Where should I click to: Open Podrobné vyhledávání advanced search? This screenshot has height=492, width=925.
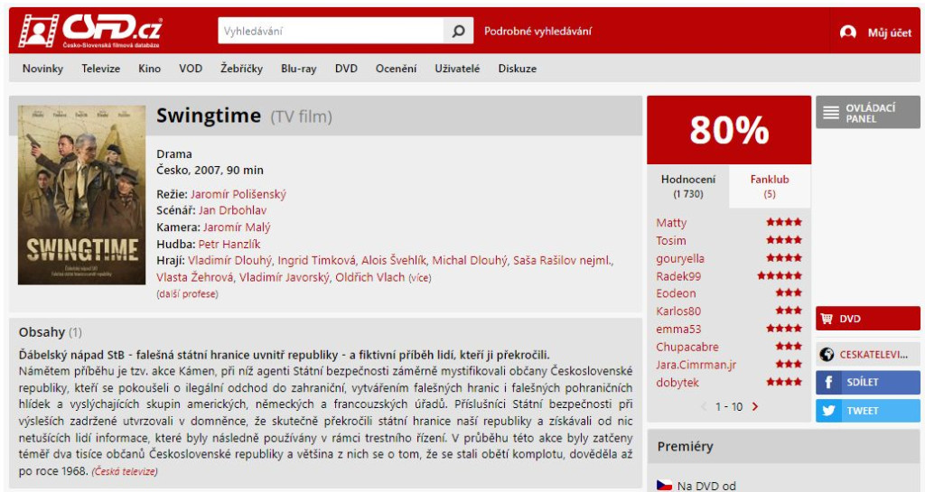coord(537,32)
